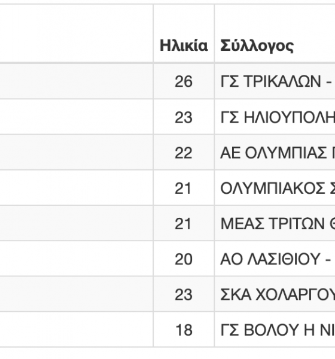
Task: Click the Σύλλογος column header
Action: pyautogui.click(x=257, y=46)
